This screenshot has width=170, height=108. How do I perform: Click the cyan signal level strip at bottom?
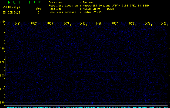click(86, 107)
